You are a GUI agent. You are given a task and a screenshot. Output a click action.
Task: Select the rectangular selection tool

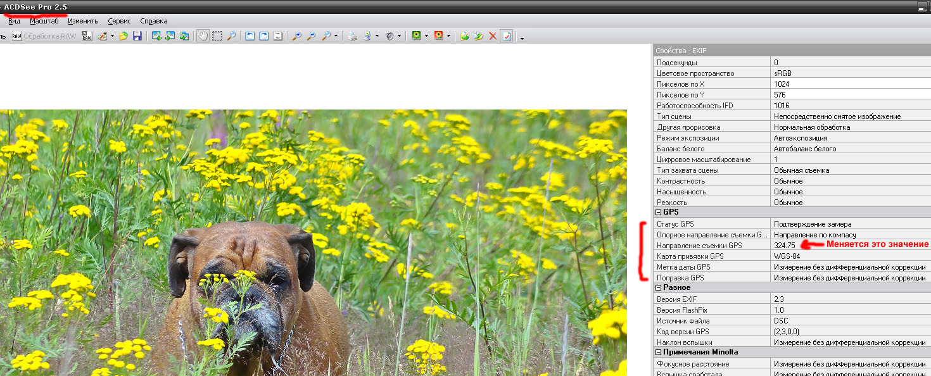point(217,36)
